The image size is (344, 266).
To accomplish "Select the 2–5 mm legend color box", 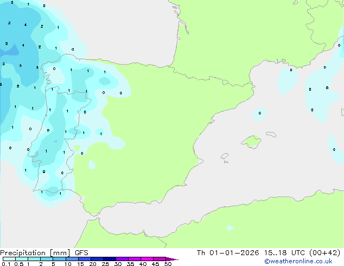I will pyautogui.click(x=47, y=259).
